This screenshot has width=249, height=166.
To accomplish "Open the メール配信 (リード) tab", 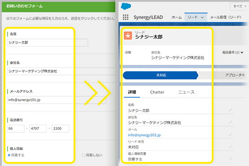I will point(226,17).
